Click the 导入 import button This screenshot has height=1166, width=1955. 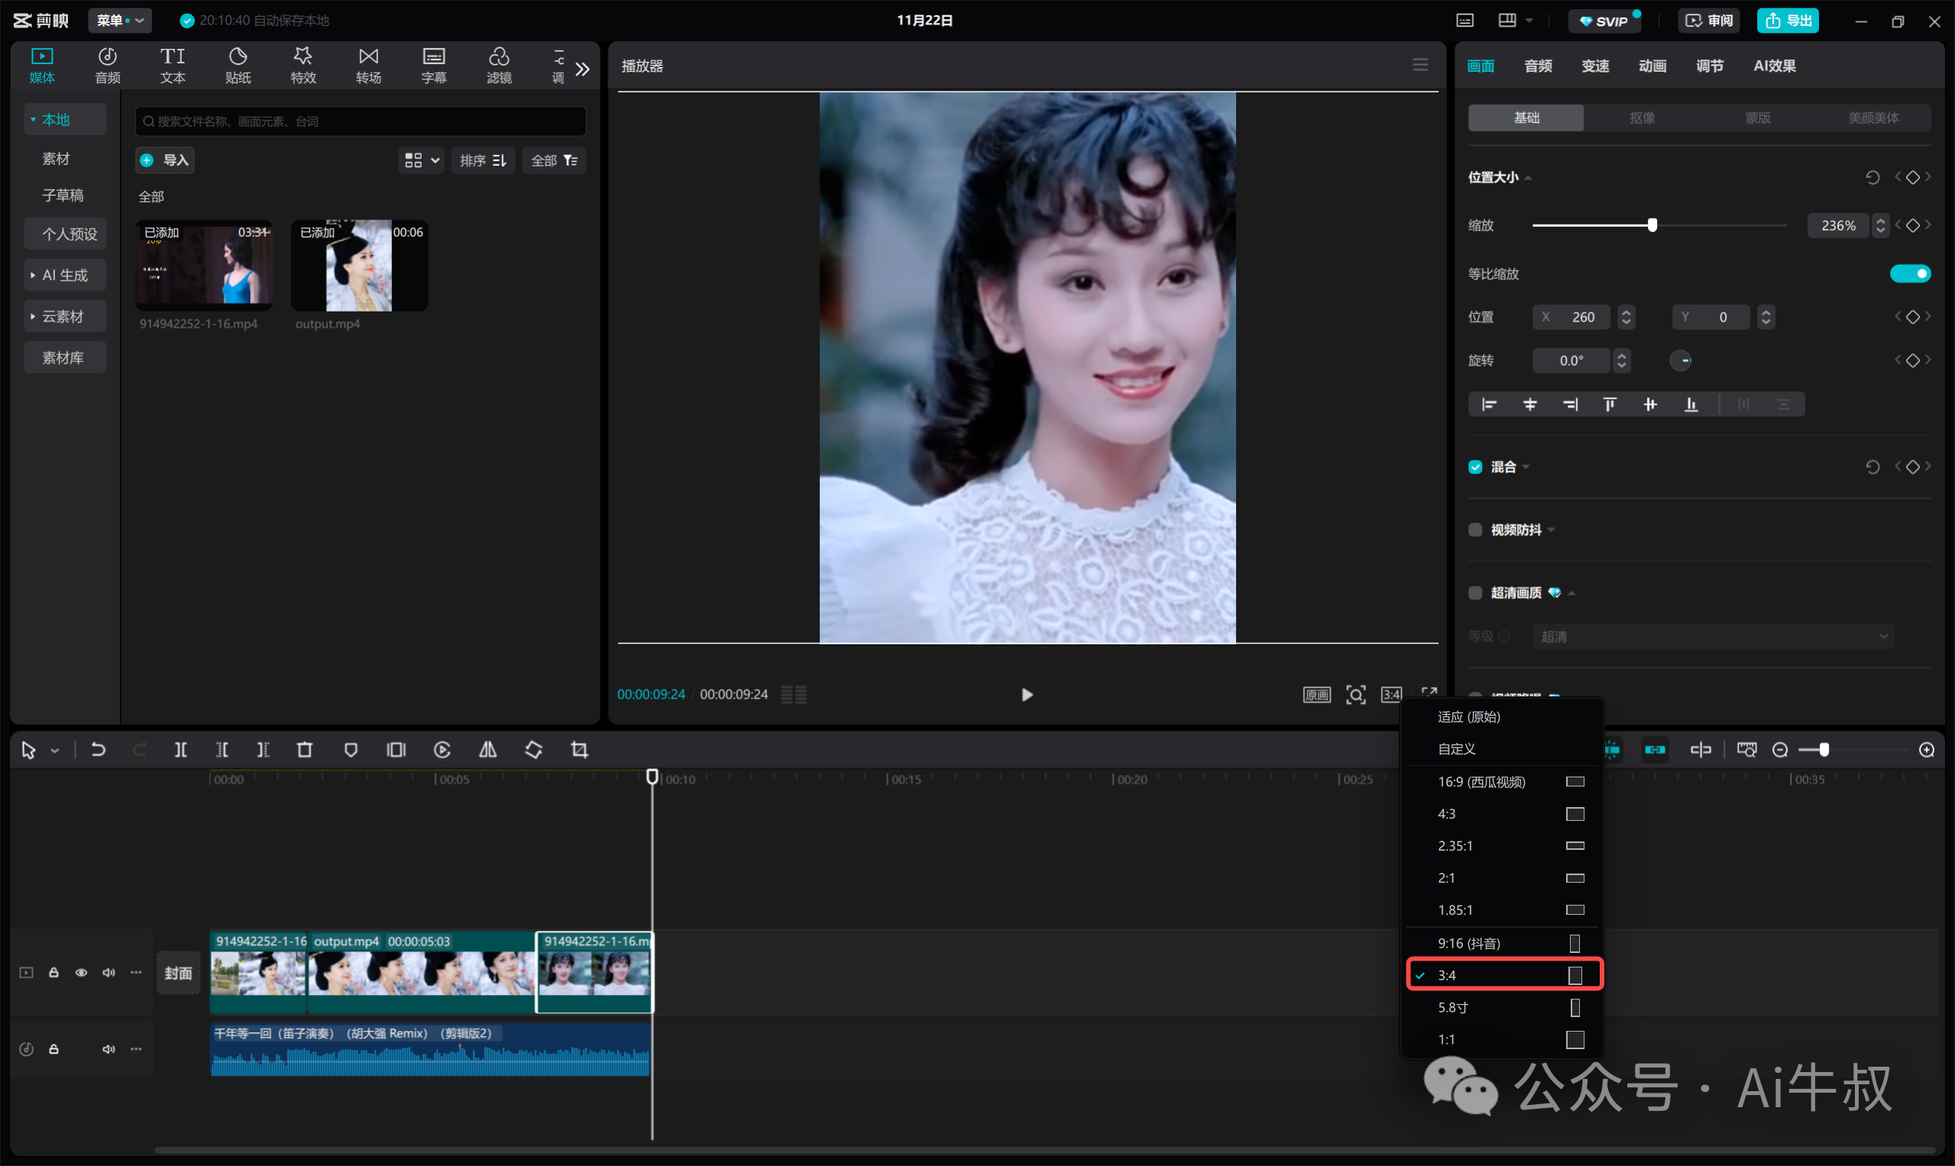point(165,160)
